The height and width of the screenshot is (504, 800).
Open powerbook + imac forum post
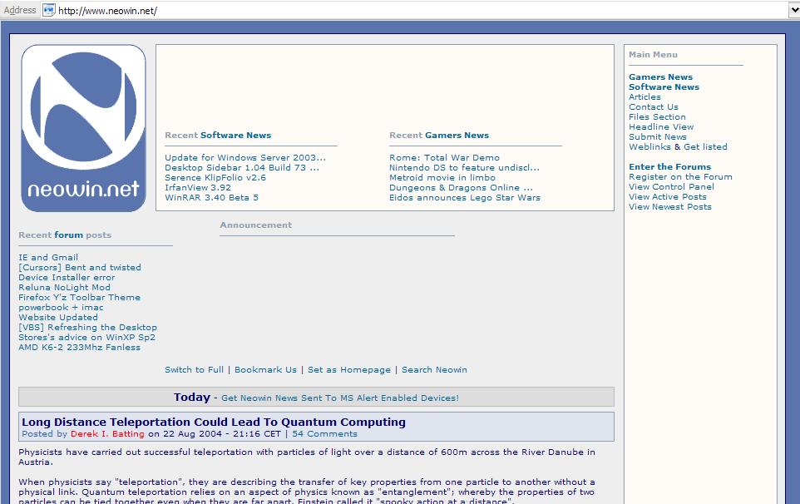point(61,307)
